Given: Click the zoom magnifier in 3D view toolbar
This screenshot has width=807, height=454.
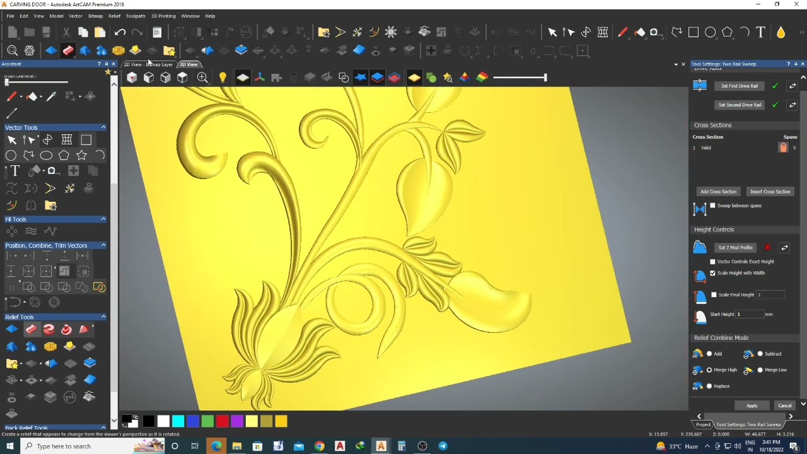Looking at the screenshot, I should pyautogui.click(x=202, y=78).
